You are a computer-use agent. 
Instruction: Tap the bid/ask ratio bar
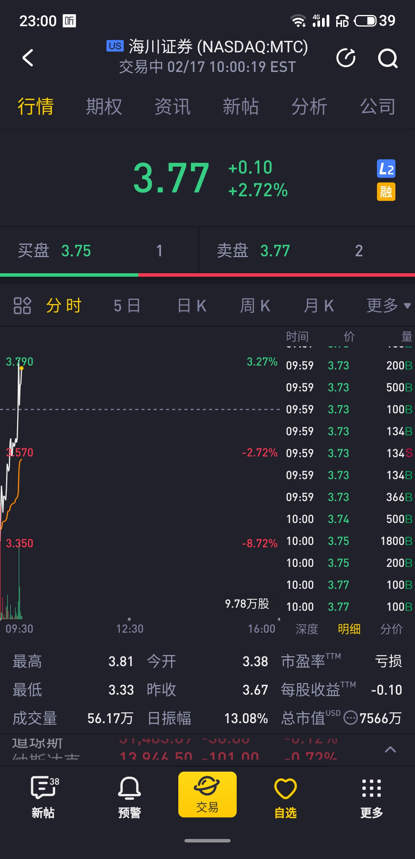tap(207, 275)
